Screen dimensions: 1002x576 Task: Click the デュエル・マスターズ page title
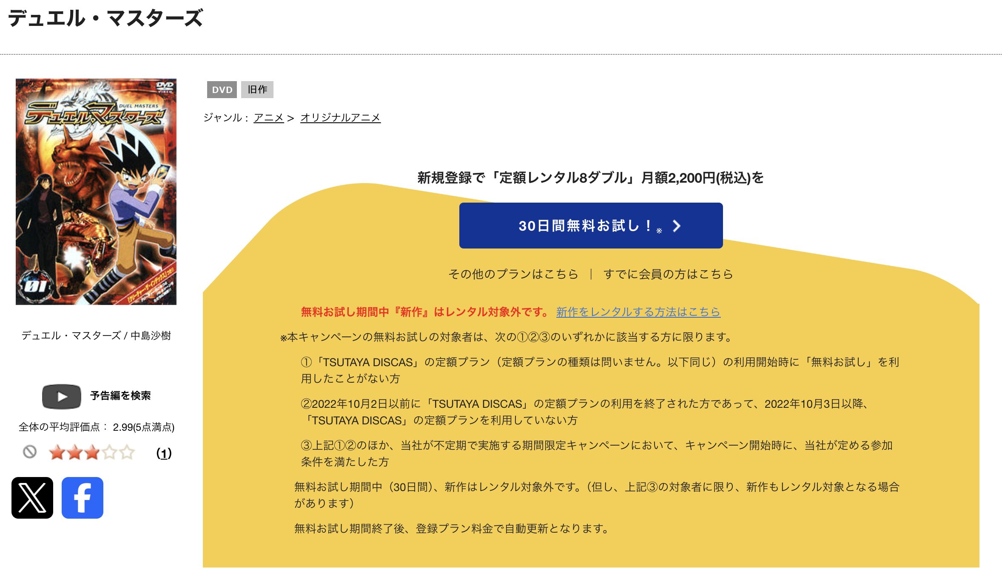[x=106, y=19]
